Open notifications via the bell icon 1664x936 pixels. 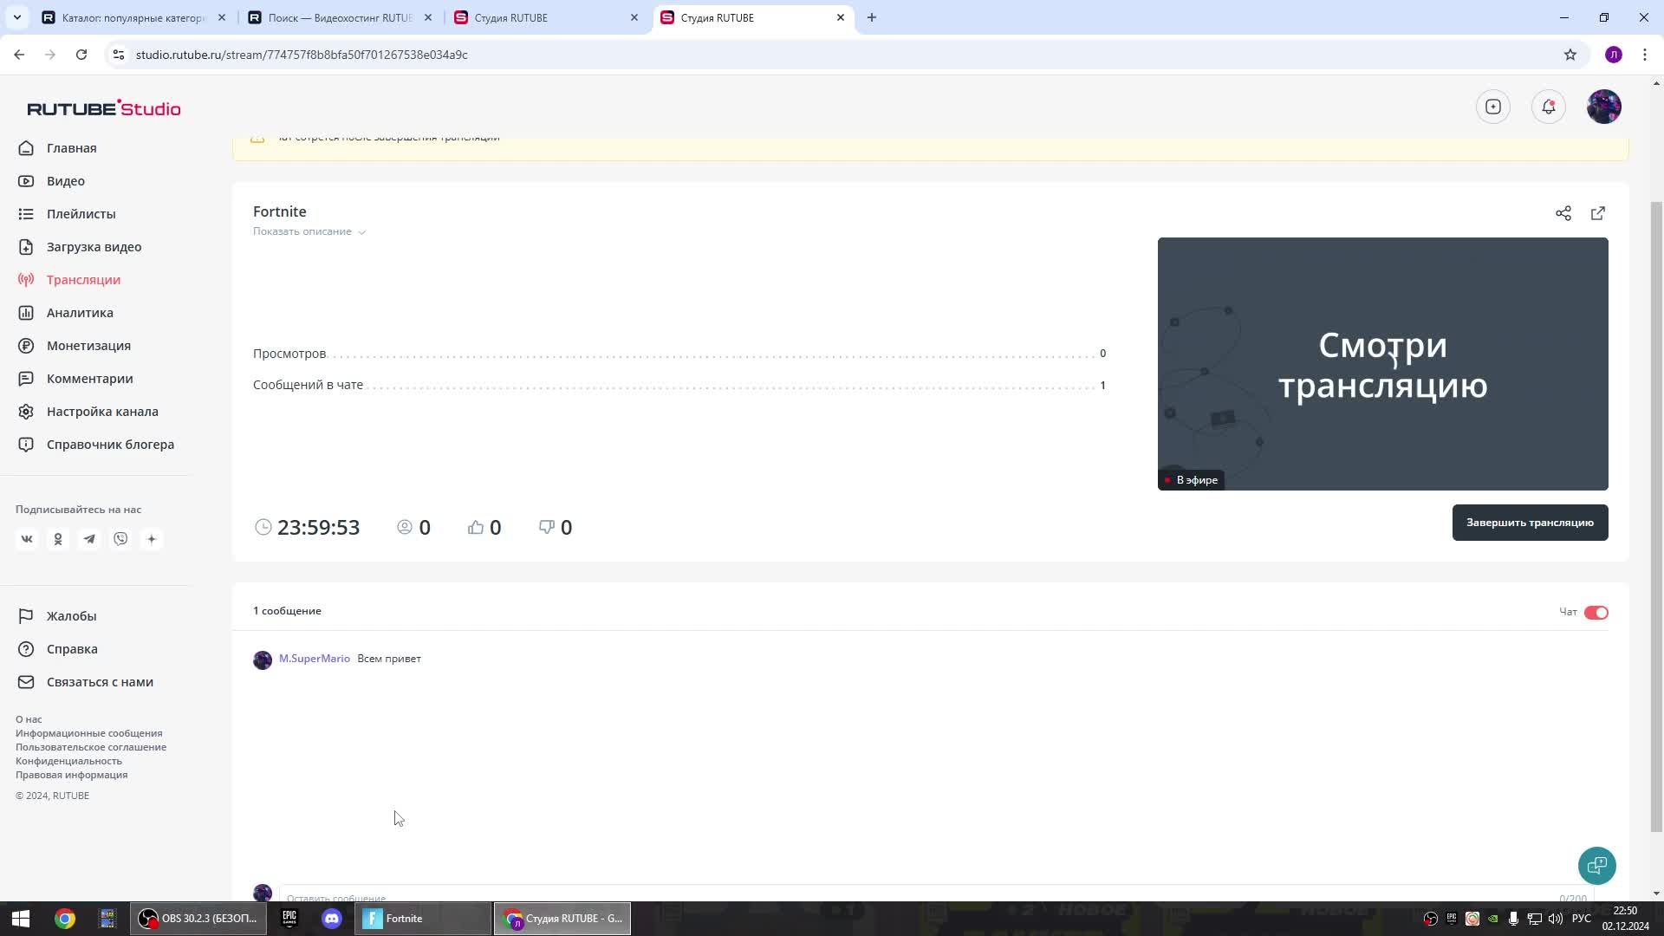[1549, 107]
